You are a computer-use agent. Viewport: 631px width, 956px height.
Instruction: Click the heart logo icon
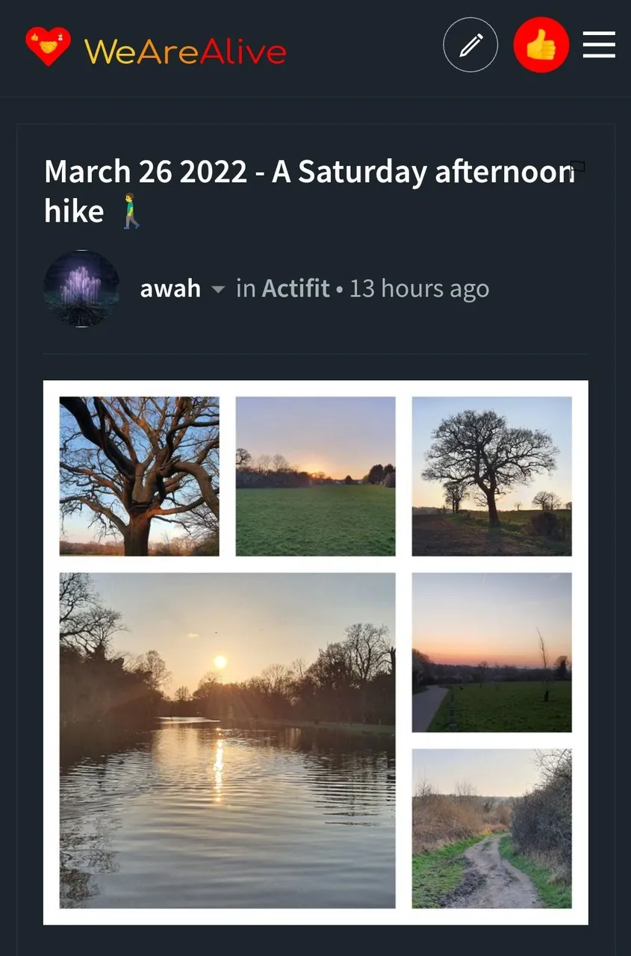(x=48, y=46)
